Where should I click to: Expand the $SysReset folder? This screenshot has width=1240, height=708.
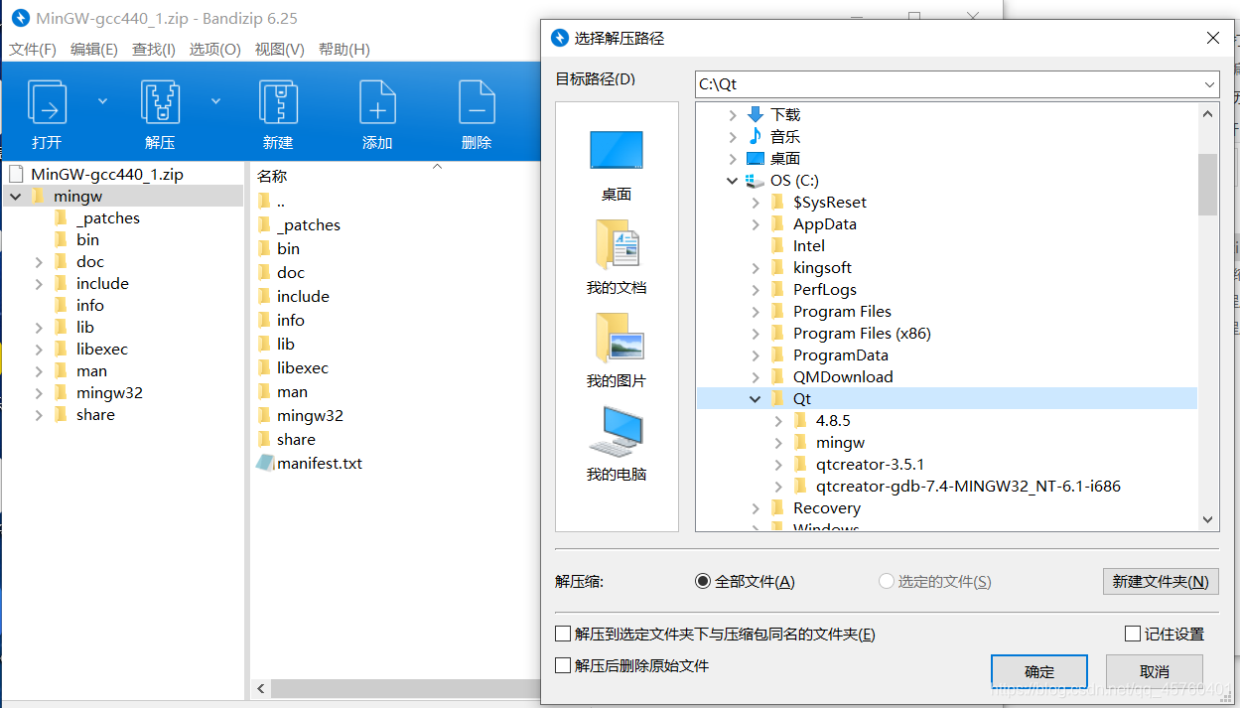pyautogui.click(x=756, y=203)
